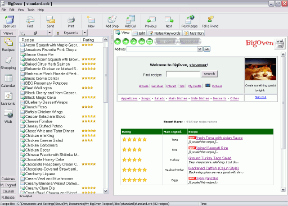Screen dimensions: 288x206
Task: Select Bacon Onion Pie in recipe list
Action: point(39,54)
